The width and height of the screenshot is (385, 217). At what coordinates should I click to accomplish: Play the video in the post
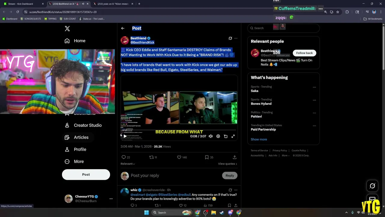pos(125,136)
